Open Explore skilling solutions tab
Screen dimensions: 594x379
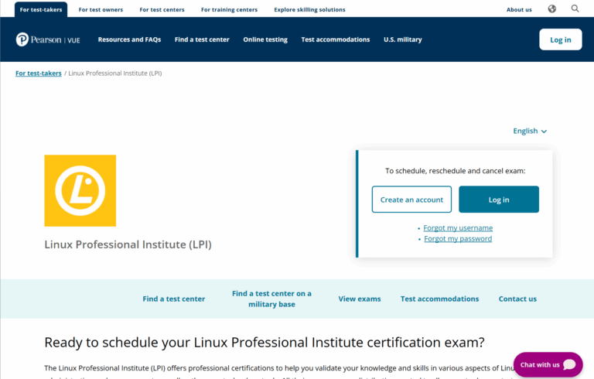[309, 9]
